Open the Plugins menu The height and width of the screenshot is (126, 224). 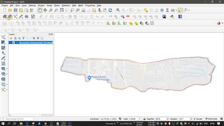pyautogui.click(x=41, y=6)
